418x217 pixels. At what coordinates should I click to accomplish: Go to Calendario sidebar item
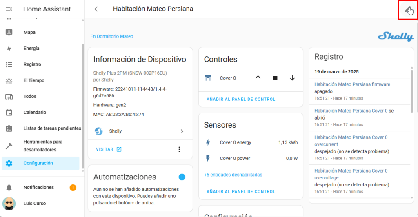coord(35,112)
